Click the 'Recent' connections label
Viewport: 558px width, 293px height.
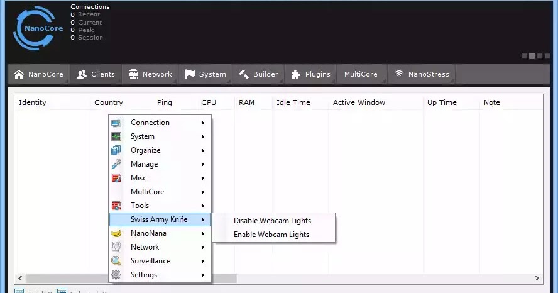(89, 14)
